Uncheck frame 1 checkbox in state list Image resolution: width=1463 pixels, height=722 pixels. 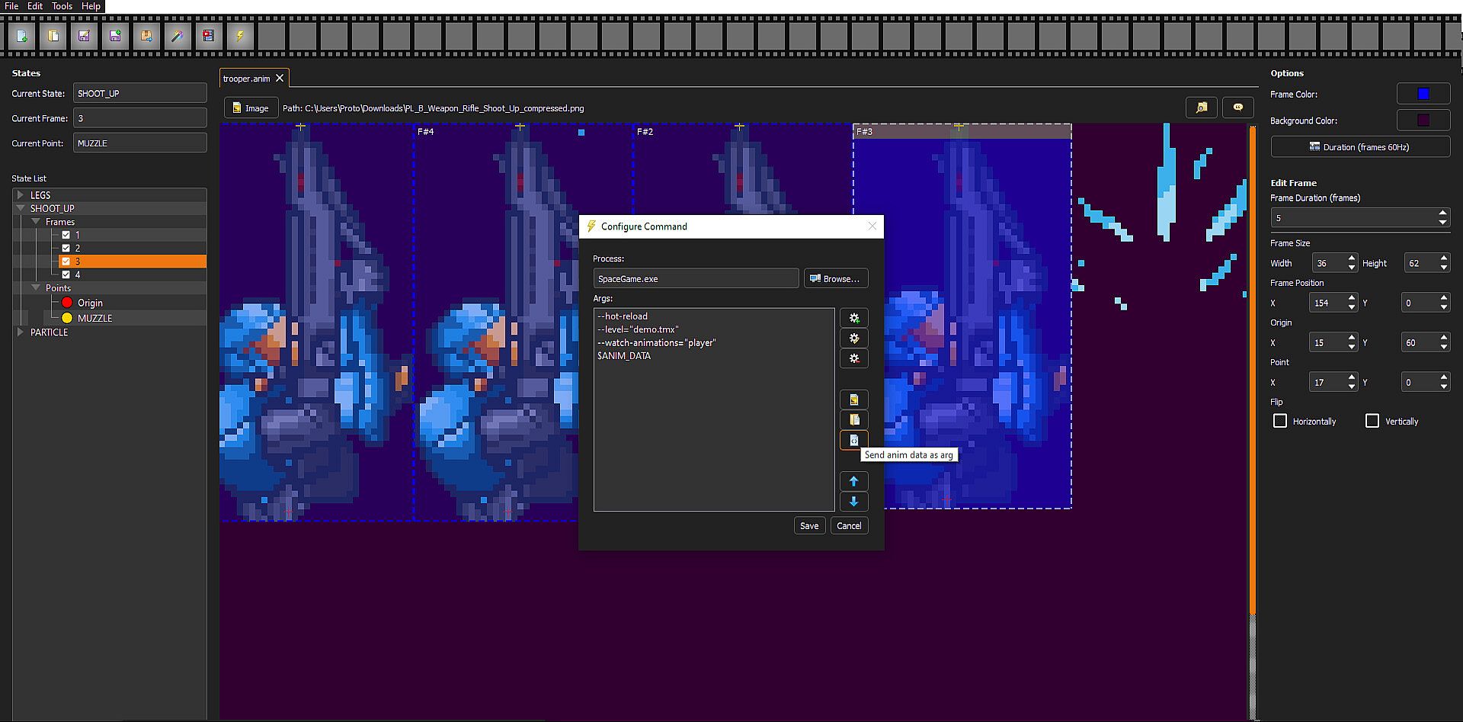tap(66, 235)
